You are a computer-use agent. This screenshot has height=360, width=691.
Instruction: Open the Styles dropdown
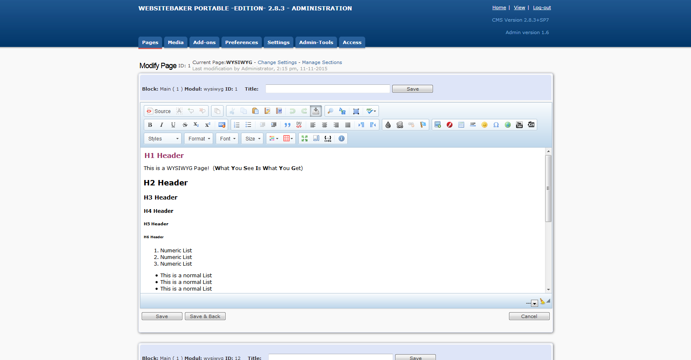163,138
